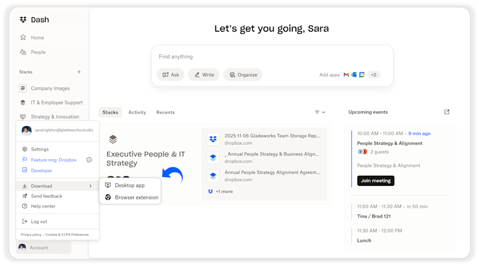Click the Gmail app icon
Screen dimensions: 479x266
tap(346, 75)
